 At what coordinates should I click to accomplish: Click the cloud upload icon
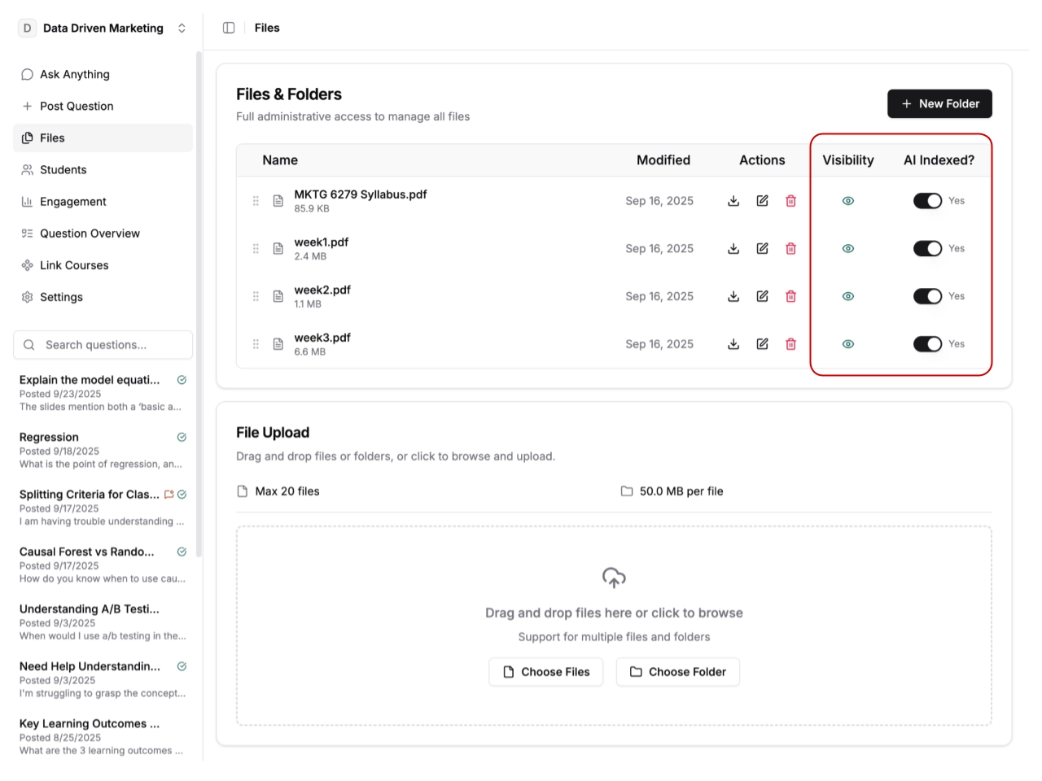(614, 578)
